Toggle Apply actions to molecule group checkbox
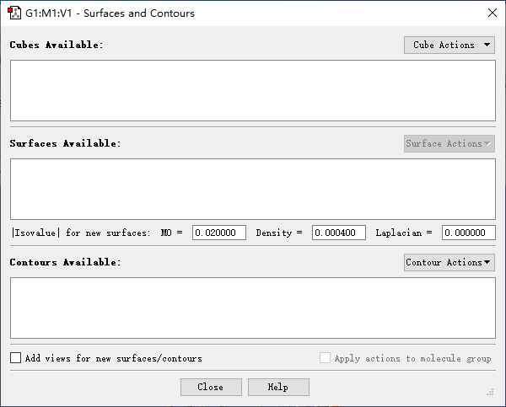Screen dimensions: 506x407 point(326,358)
